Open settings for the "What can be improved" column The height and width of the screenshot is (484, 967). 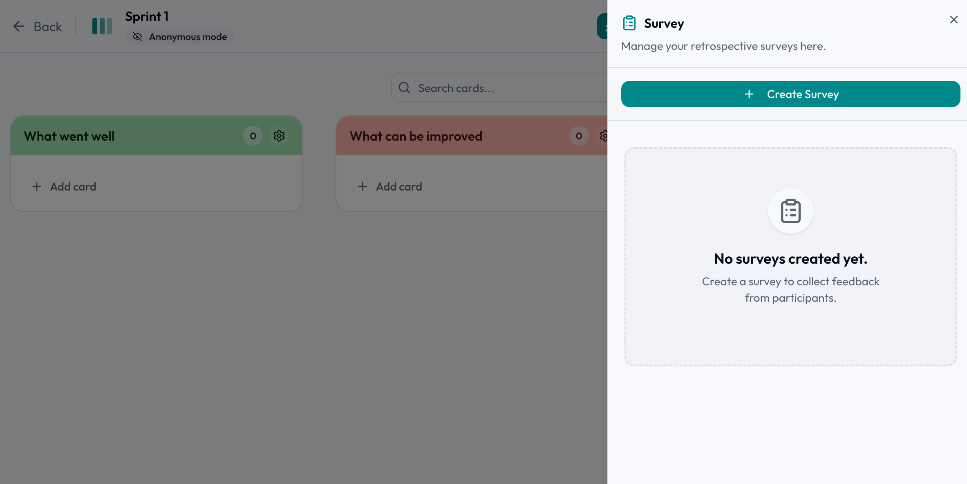[604, 136]
